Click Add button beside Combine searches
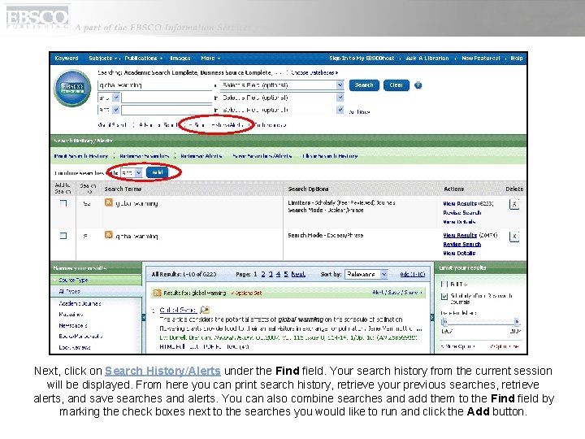Screen dimensions: 585x439 158,172
